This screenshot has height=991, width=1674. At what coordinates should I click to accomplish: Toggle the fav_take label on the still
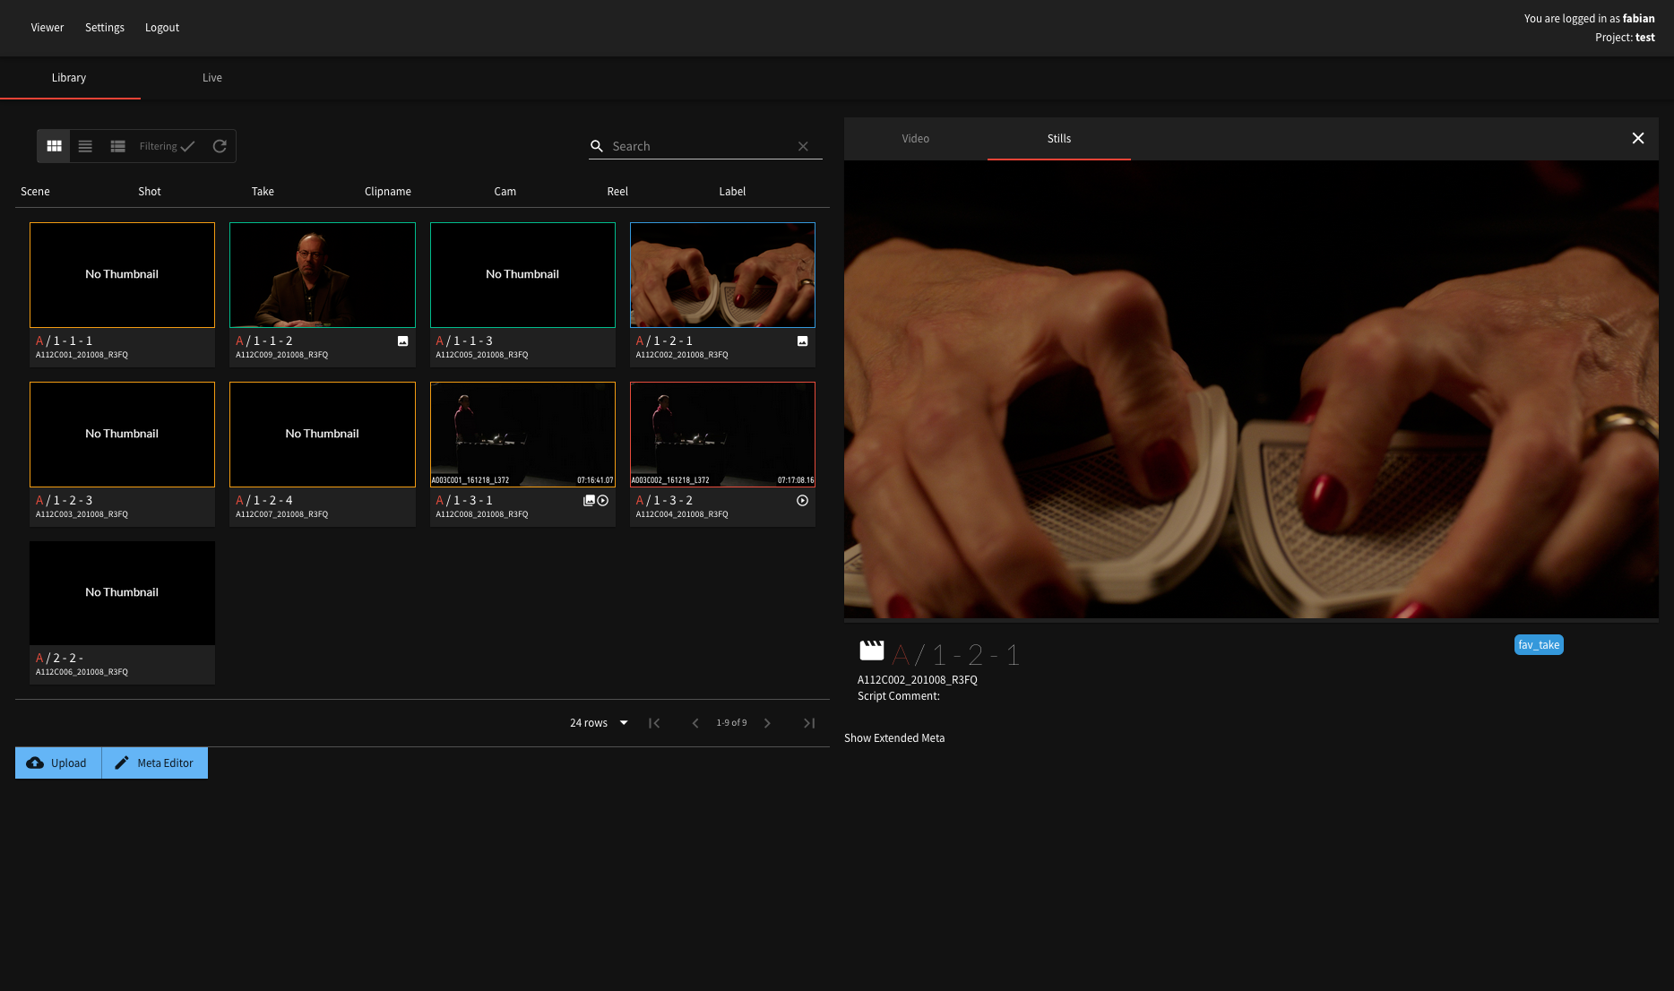[x=1539, y=644]
